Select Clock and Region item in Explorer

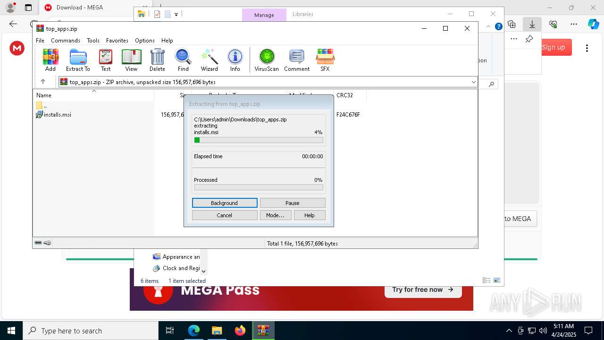tap(176, 268)
